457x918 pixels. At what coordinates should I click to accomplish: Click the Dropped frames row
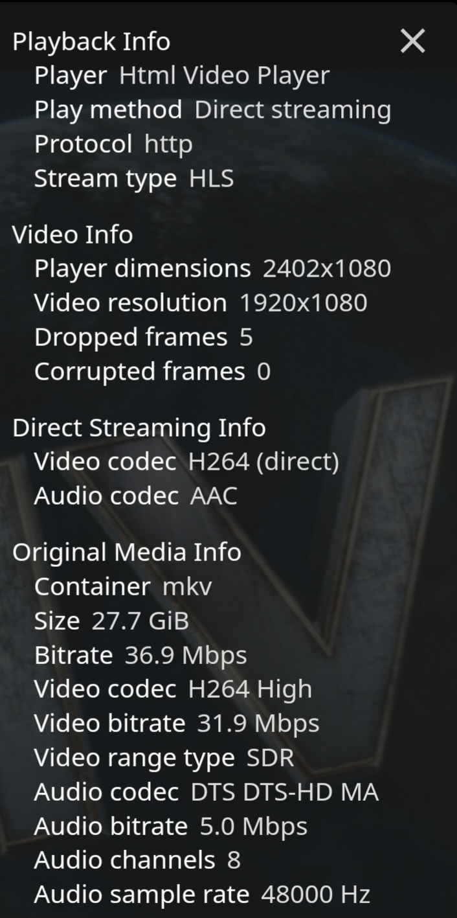(142, 338)
